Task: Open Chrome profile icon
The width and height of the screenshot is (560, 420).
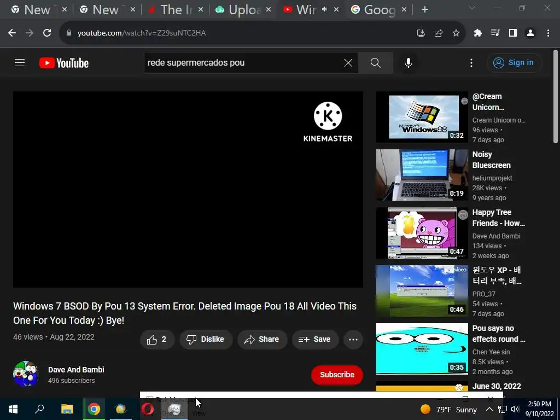Action: (530, 33)
